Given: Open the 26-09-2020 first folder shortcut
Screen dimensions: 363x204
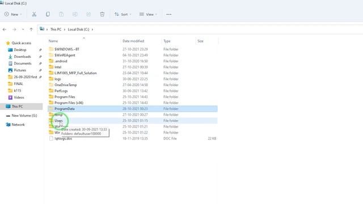Looking at the screenshot, I should pos(25,77).
